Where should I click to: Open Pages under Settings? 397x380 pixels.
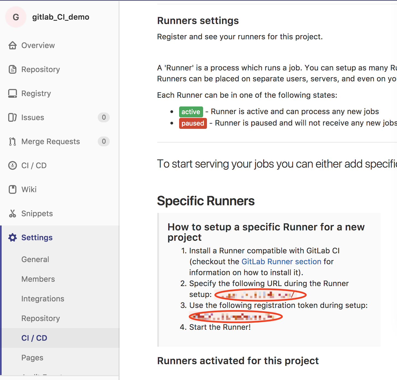click(32, 358)
